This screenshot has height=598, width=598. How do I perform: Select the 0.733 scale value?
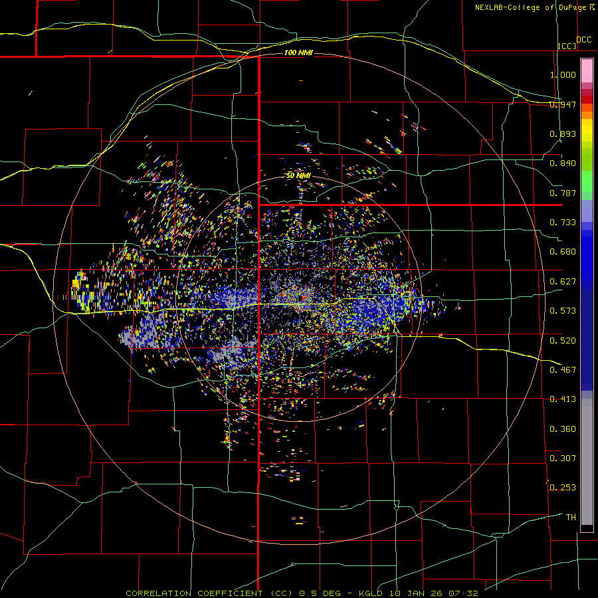pyautogui.click(x=563, y=223)
